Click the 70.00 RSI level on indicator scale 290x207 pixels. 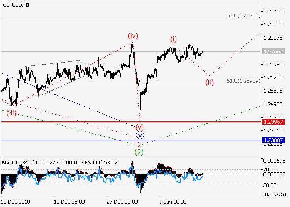click(271, 169)
